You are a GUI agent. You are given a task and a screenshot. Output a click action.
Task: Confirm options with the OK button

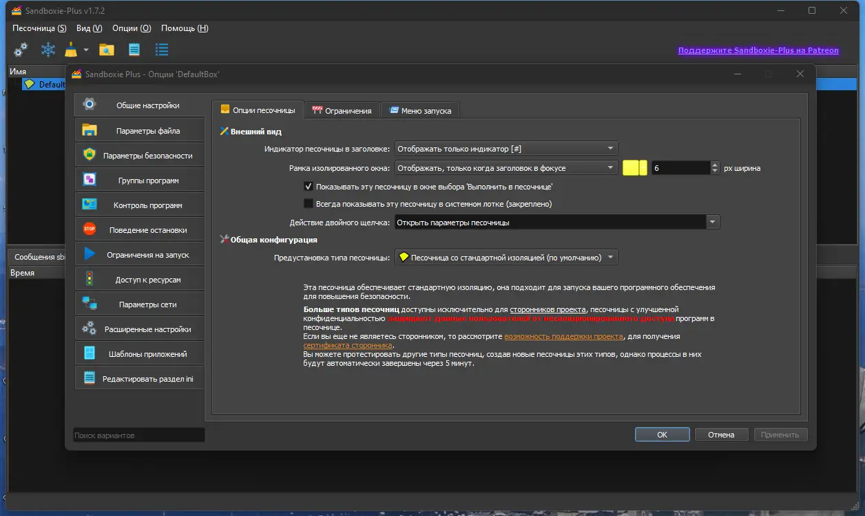663,435
